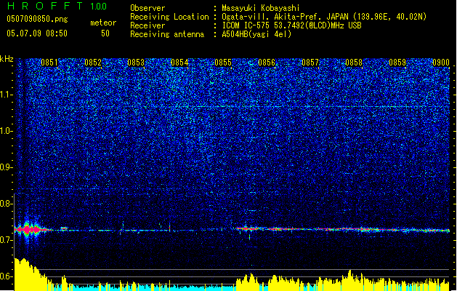This screenshot has height=291, width=457.
Task: Click the kHz axis unit label
Action: [x=7, y=59]
